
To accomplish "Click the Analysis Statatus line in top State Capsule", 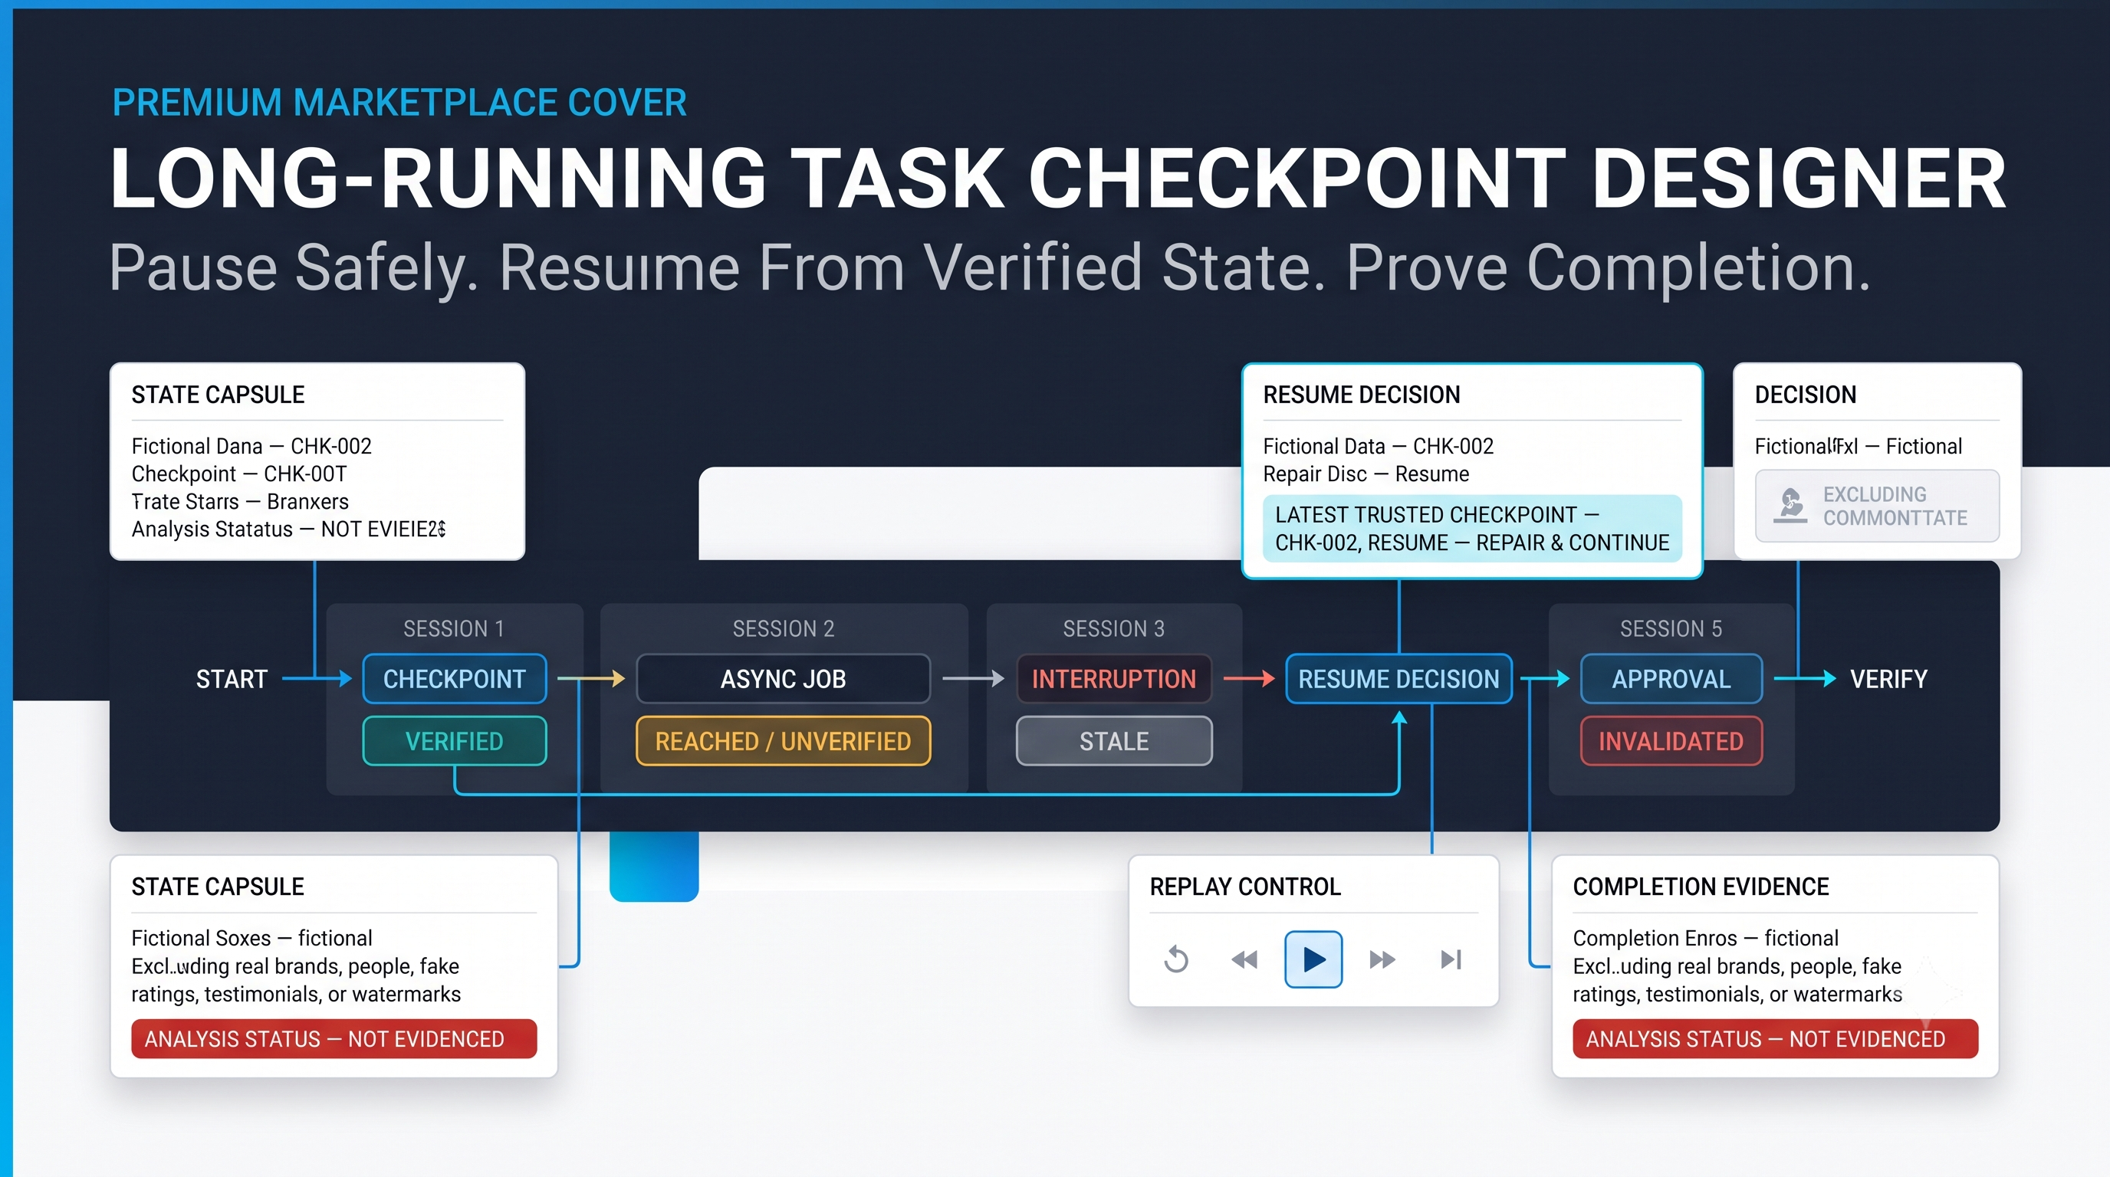I will pyautogui.click(x=288, y=529).
